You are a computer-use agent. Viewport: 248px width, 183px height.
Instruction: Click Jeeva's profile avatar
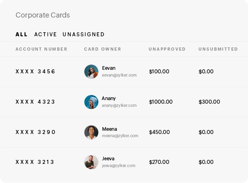pos(91,162)
